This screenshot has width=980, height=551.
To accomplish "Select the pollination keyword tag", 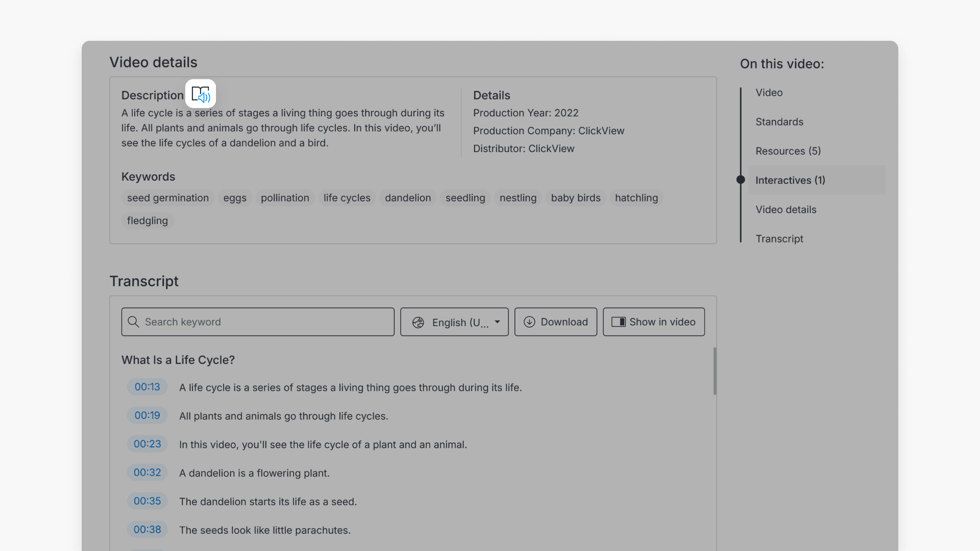I will click(285, 198).
